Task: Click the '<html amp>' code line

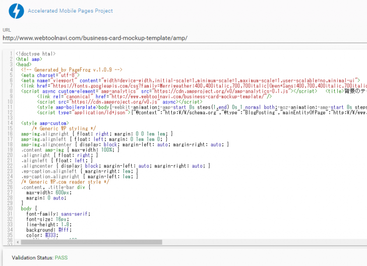Action: (x=29, y=59)
